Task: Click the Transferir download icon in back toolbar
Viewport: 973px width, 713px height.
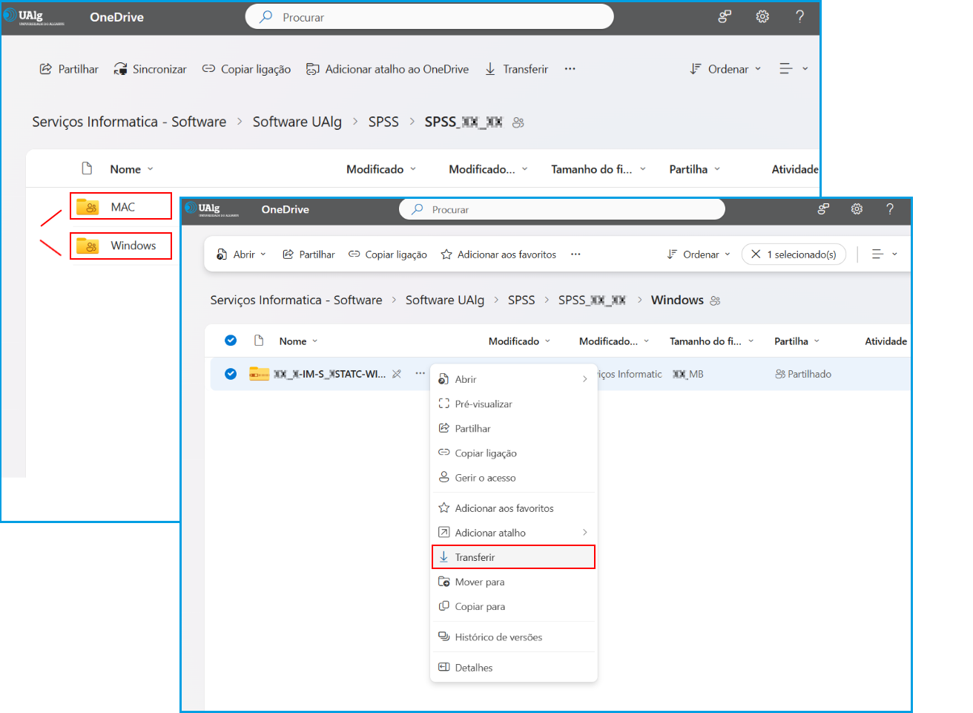Action: click(490, 69)
